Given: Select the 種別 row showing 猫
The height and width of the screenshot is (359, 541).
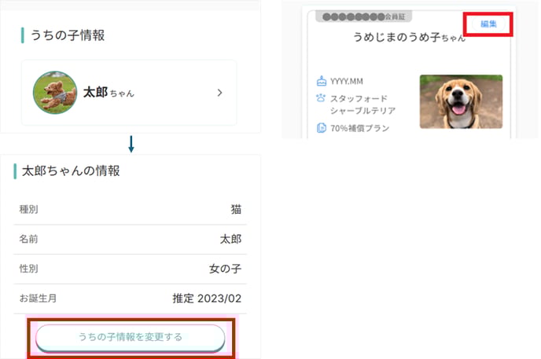Looking at the screenshot, I should coord(130,209).
